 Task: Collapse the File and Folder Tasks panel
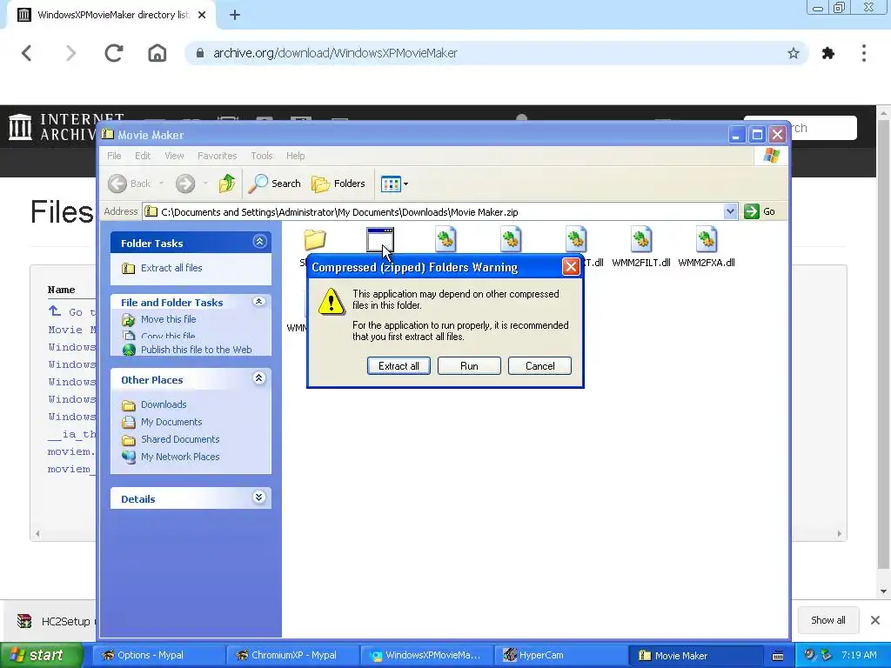coord(258,302)
